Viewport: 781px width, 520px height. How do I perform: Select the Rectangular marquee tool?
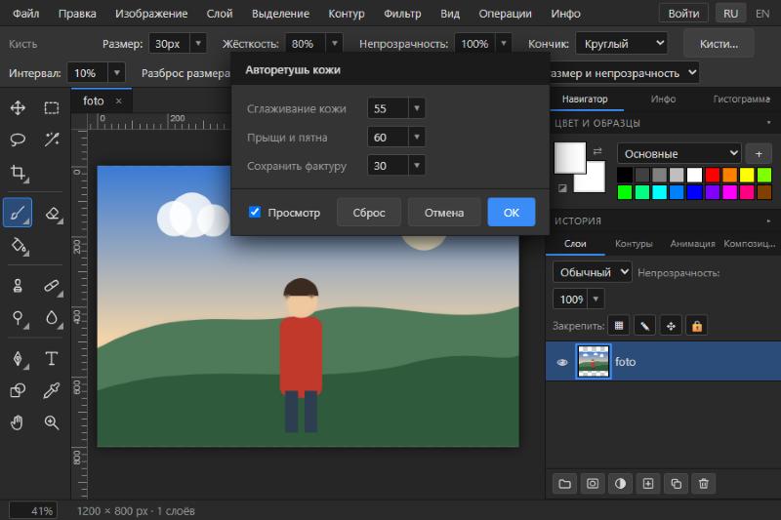tap(52, 108)
